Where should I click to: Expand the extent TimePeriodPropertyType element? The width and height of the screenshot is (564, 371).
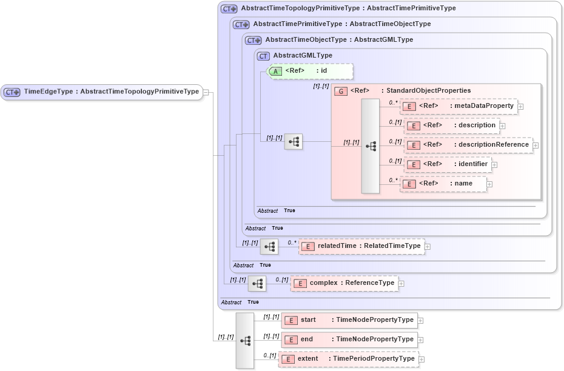point(421,360)
